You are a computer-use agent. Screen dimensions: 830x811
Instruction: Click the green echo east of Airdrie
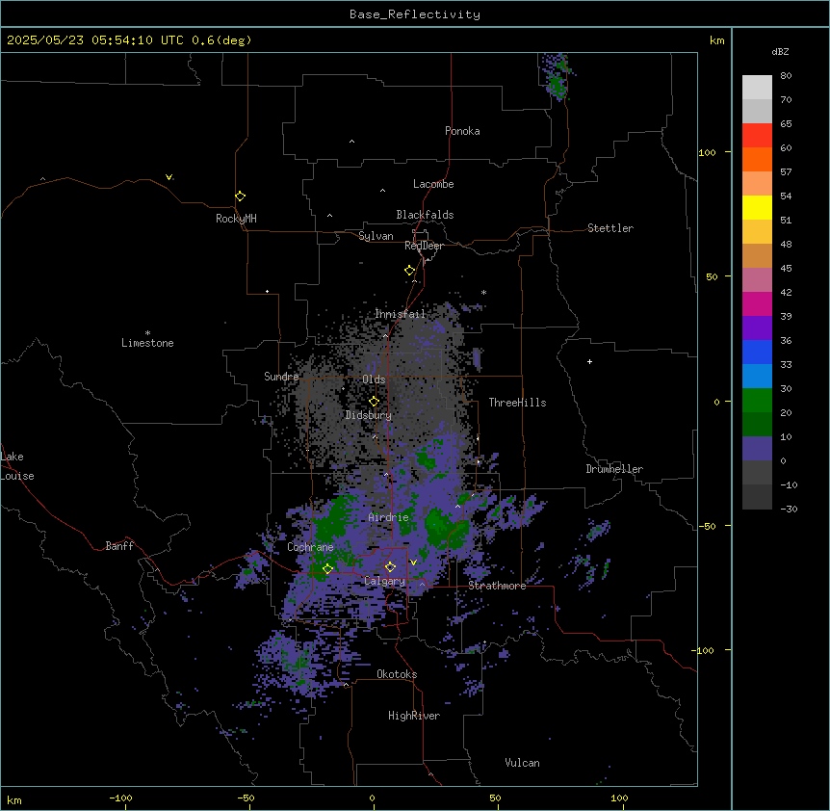point(446,527)
